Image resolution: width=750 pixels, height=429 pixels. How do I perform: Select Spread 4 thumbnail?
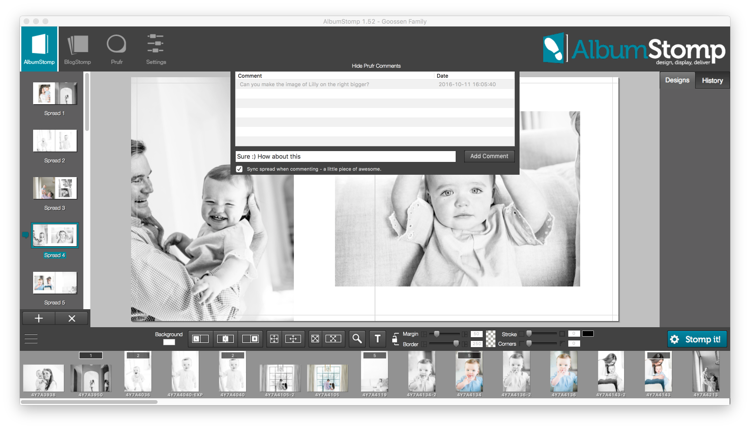pos(55,235)
